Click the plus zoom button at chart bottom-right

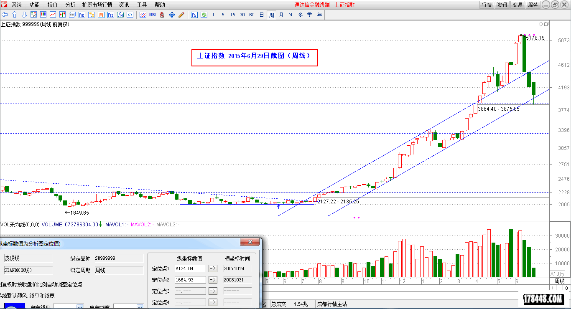tap(553, 288)
